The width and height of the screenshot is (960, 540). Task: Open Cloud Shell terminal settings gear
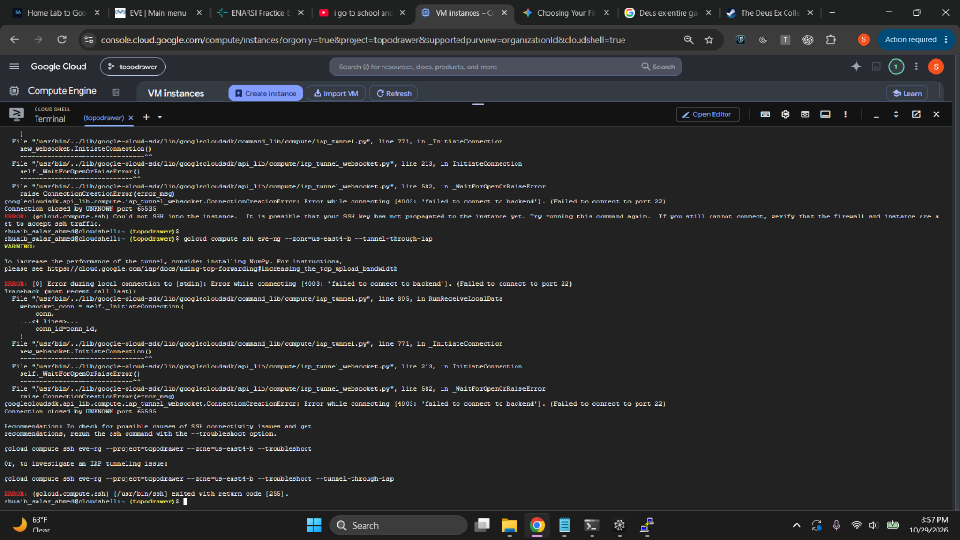pyautogui.click(x=785, y=114)
